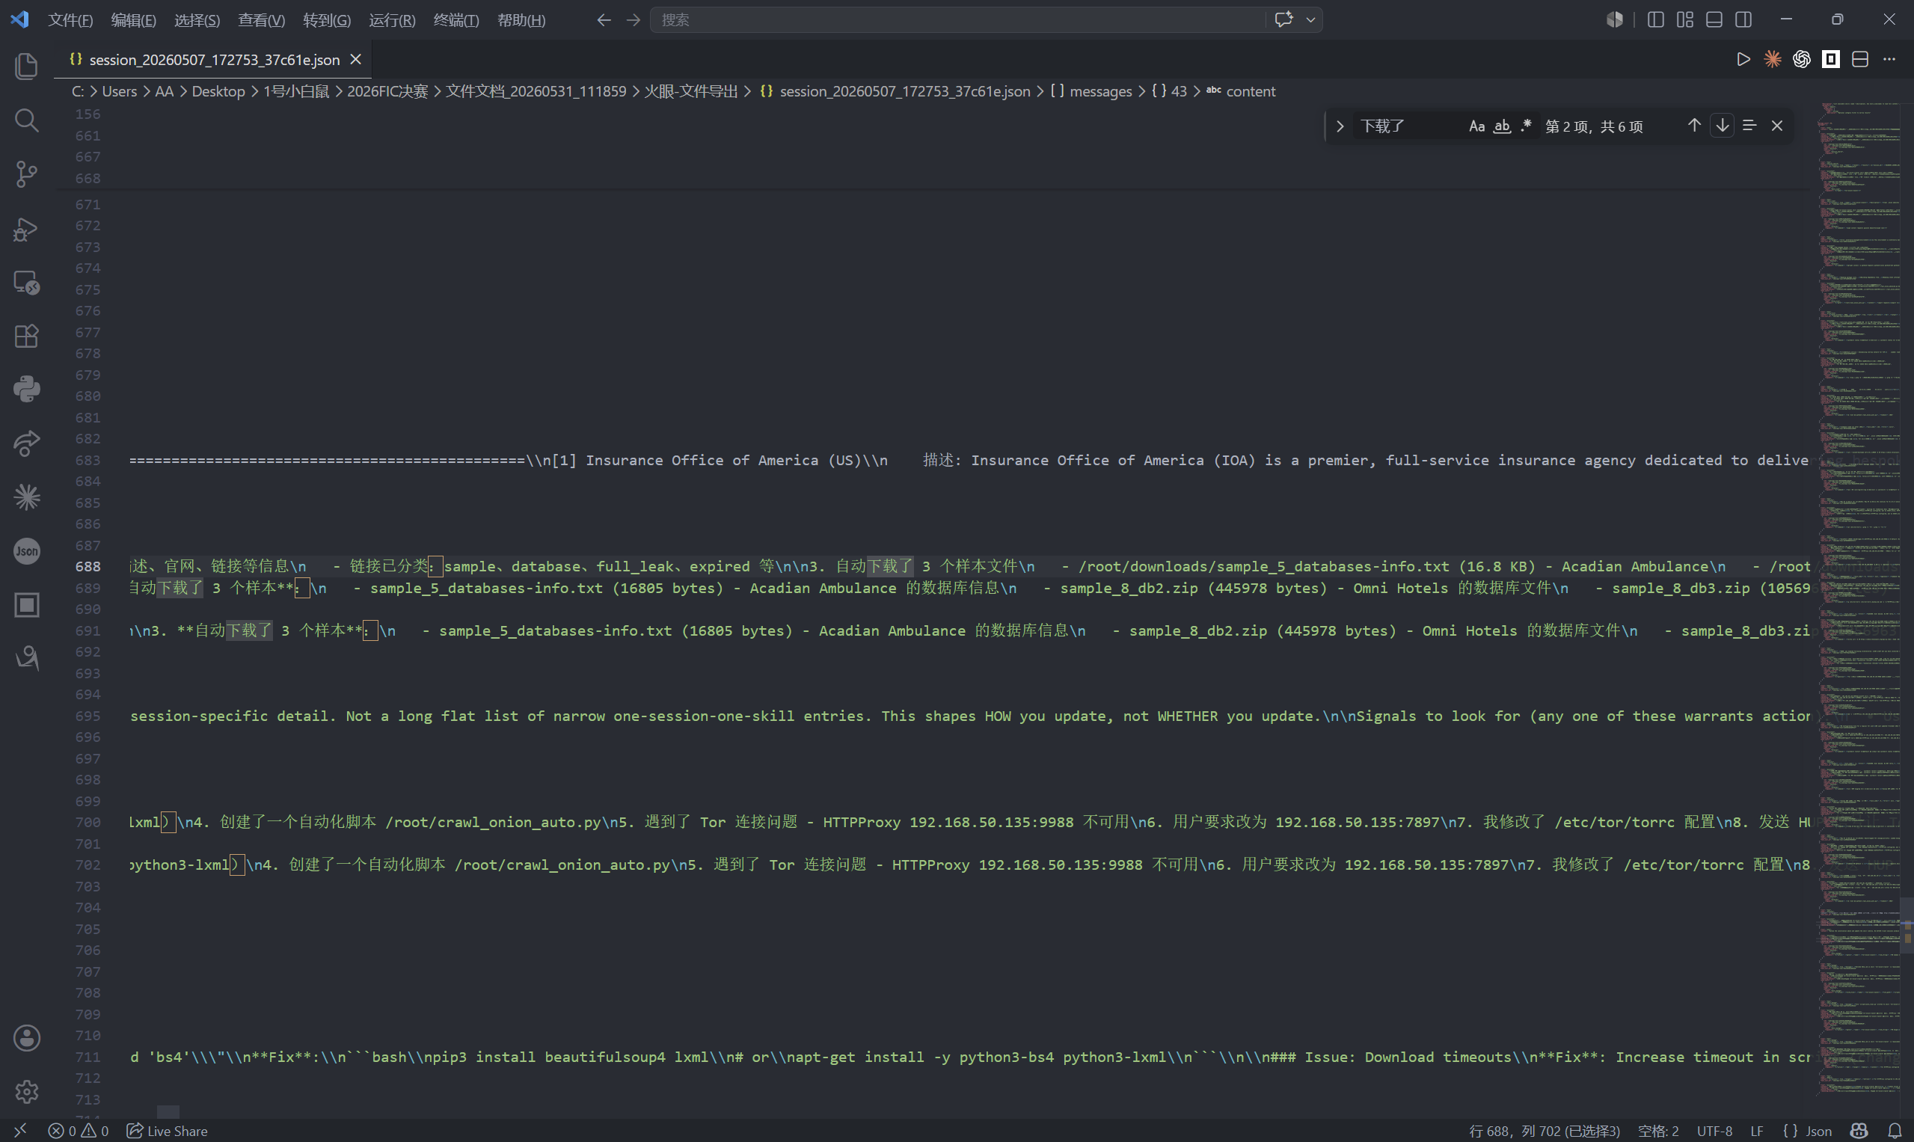Toggle Use Regular Expression in find
Image resolution: width=1914 pixels, height=1142 pixels.
pos(1526,126)
